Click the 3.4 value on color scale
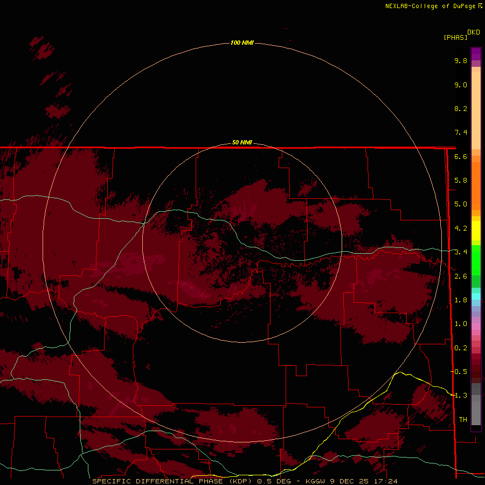This screenshot has width=485, height=485. 461,252
